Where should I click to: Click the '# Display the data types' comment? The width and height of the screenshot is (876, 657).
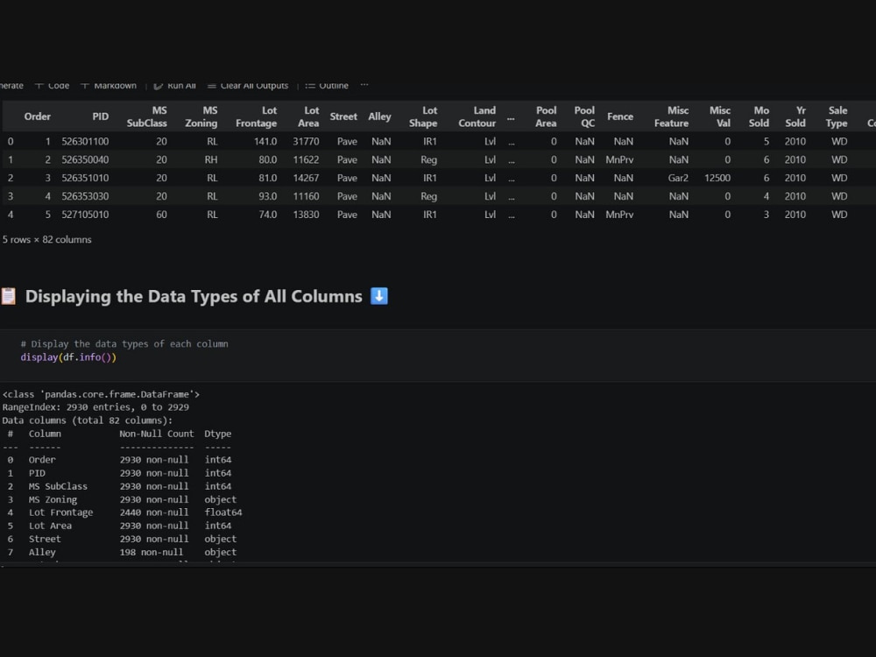[x=124, y=344]
